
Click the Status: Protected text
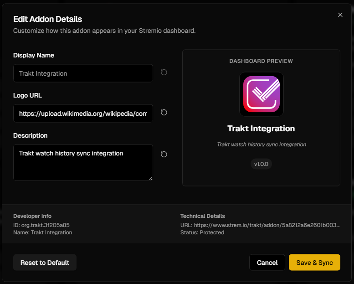[x=202, y=232]
